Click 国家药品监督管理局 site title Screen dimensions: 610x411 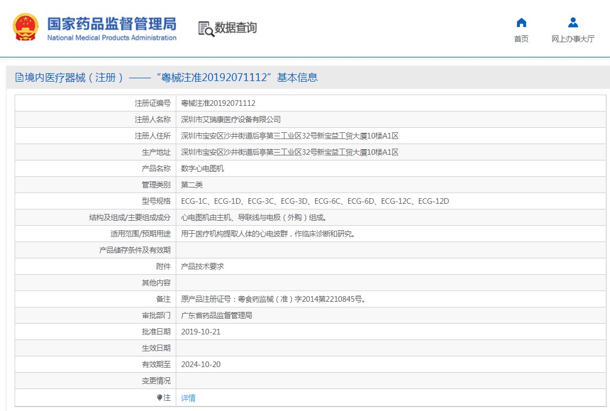[x=112, y=24]
